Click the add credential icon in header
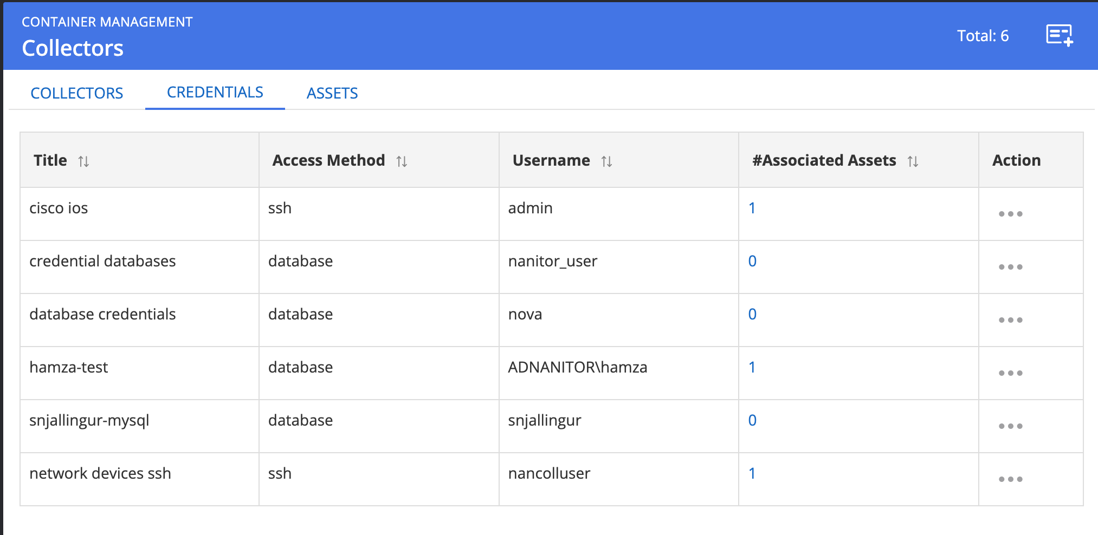The height and width of the screenshot is (535, 1098). tap(1059, 36)
